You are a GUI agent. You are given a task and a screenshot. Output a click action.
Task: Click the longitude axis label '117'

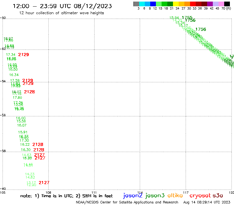186,192
